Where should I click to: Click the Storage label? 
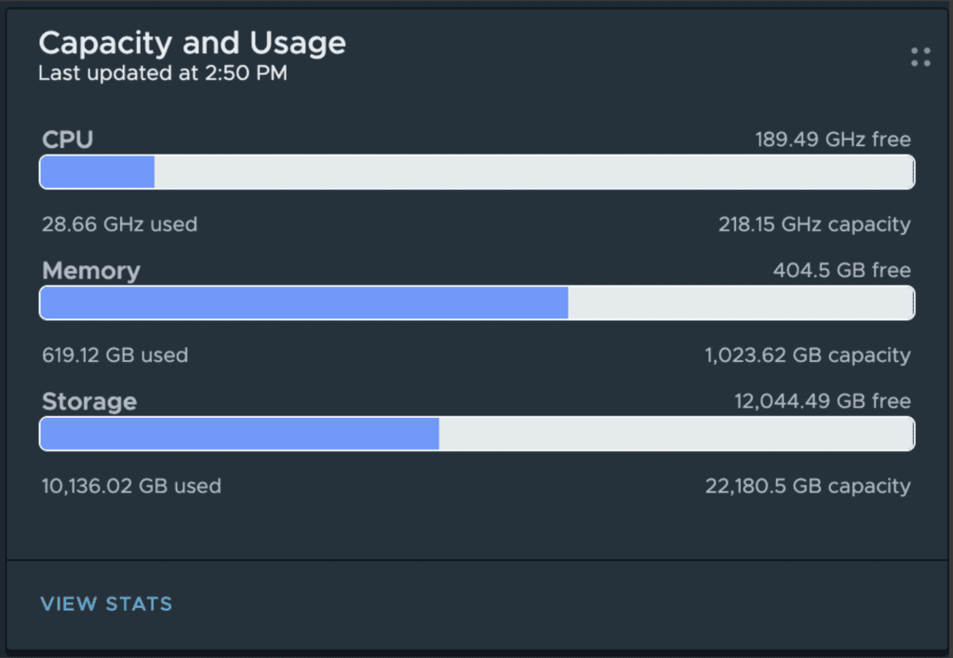point(89,402)
